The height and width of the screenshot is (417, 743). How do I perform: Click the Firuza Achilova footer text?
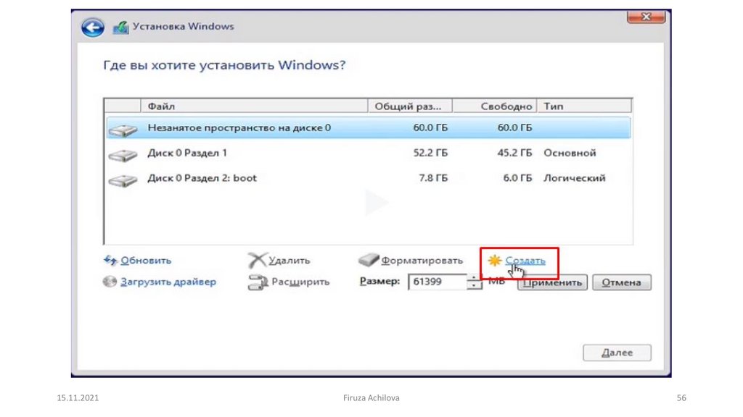tap(371, 398)
